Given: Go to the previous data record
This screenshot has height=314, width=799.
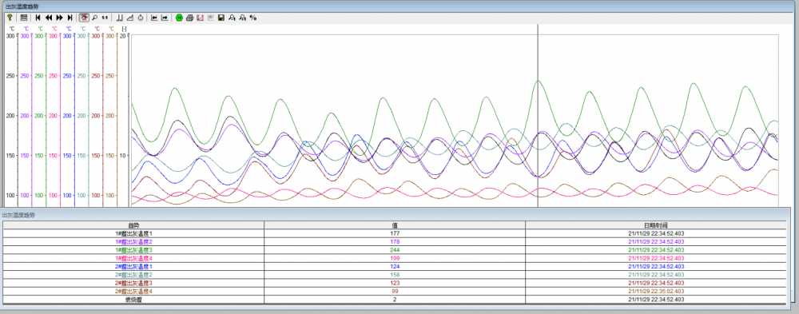Looking at the screenshot, I should (x=49, y=18).
